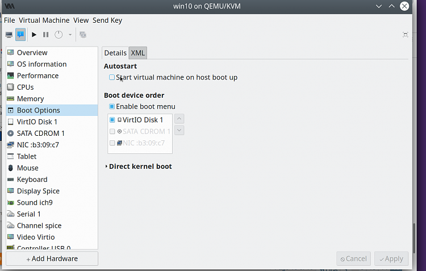The height and width of the screenshot is (271, 426).
Task: Open the File menu
Action: click(x=10, y=20)
